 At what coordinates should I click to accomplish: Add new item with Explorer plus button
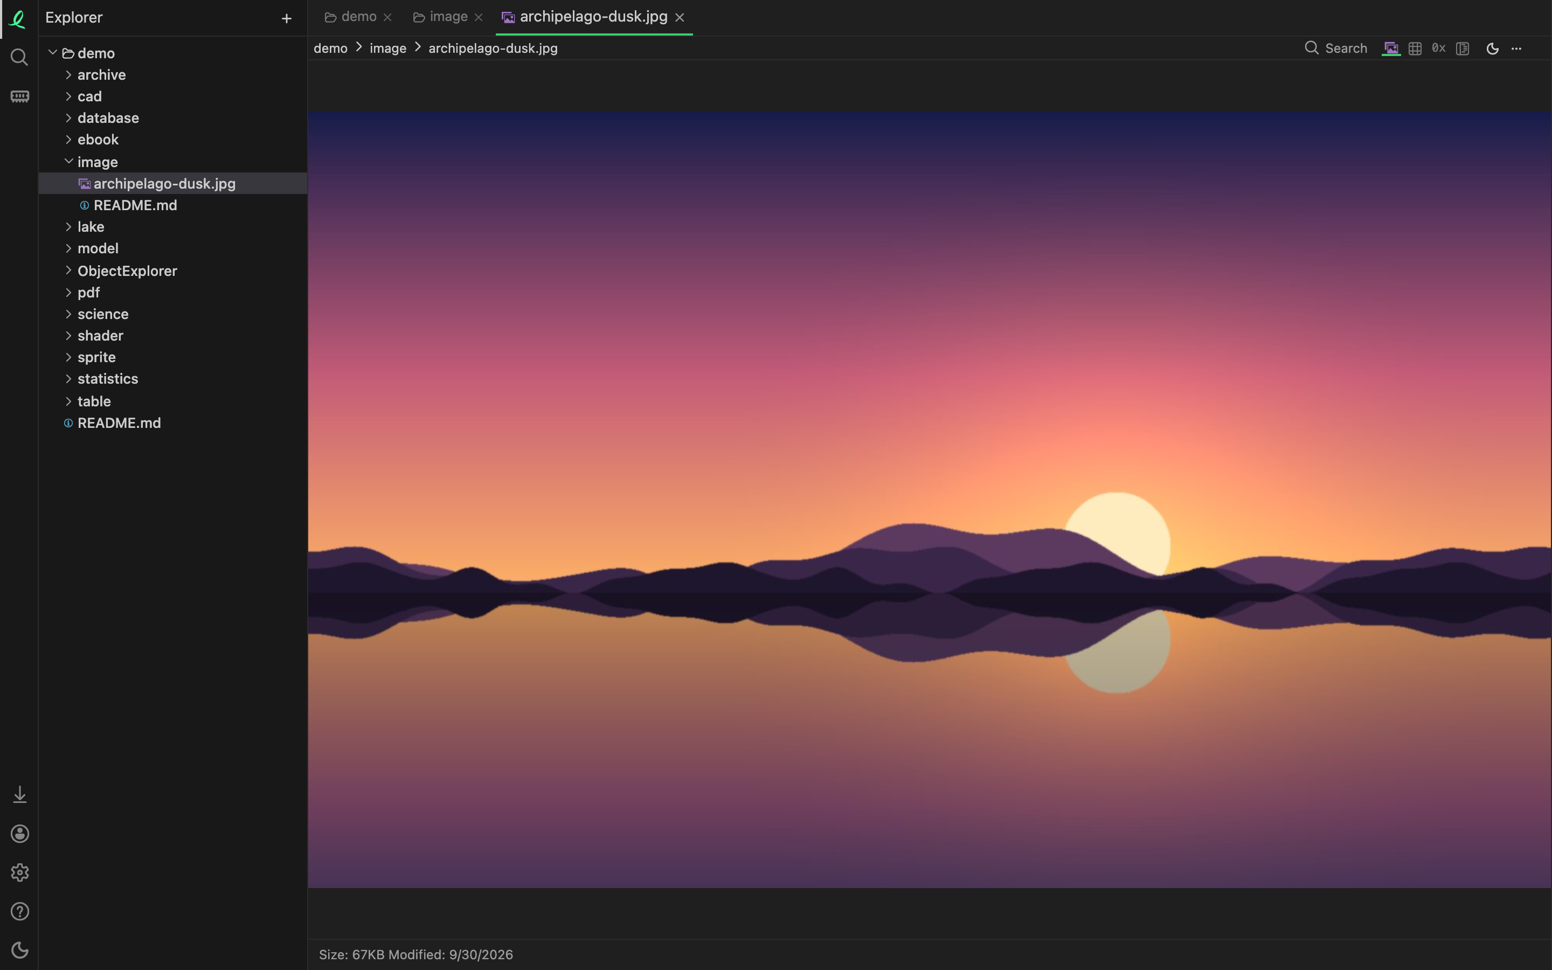[x=287, y=19]
